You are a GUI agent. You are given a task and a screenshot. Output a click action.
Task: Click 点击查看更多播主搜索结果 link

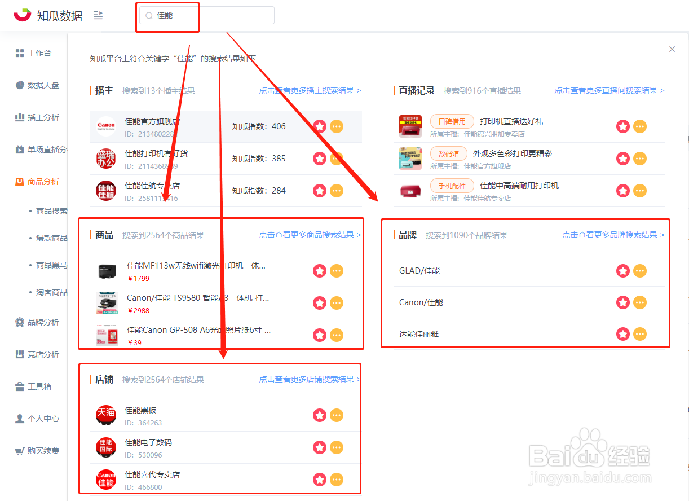pos(310,90)
